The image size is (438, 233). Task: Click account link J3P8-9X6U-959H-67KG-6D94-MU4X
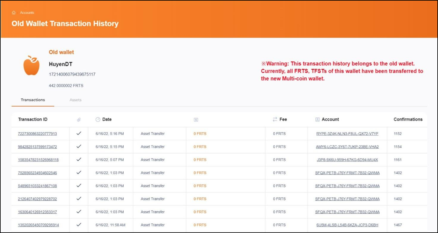click(347, 160)
